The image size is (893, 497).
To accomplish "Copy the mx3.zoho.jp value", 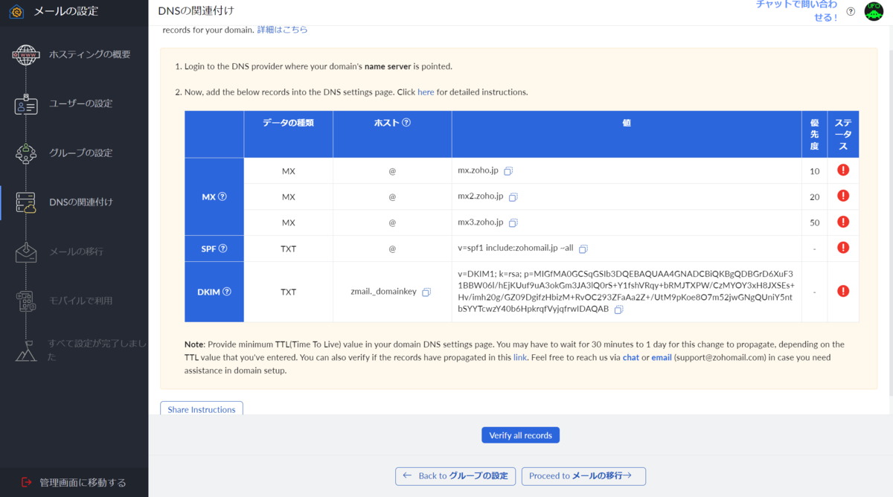I will click(x=513, y=223).
